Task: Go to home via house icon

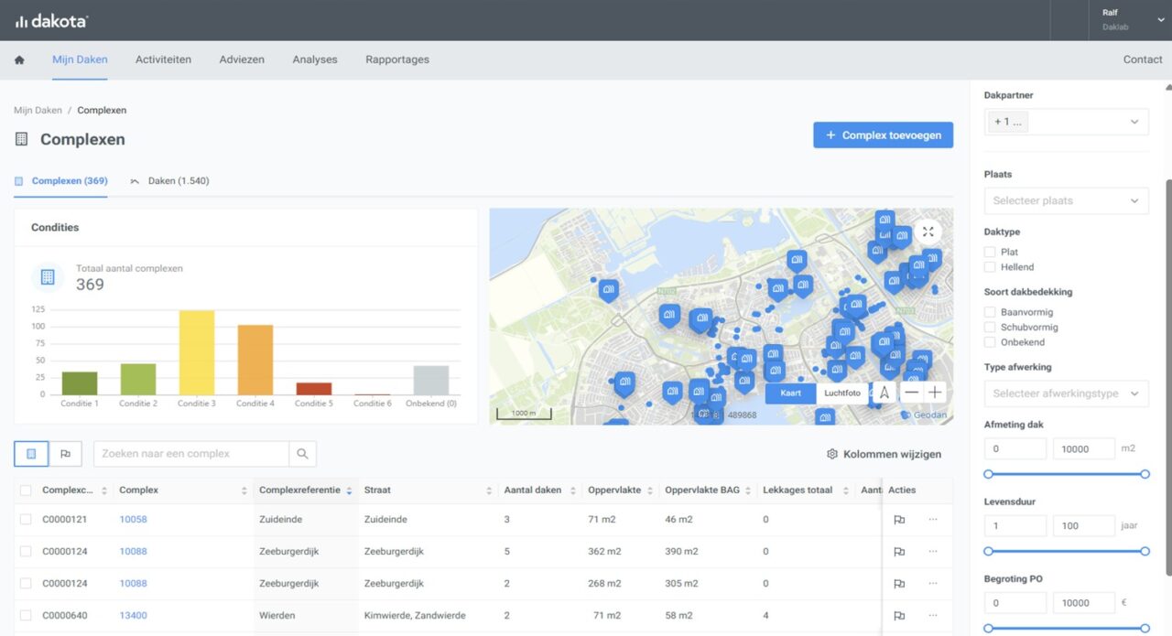Action: 19,59
